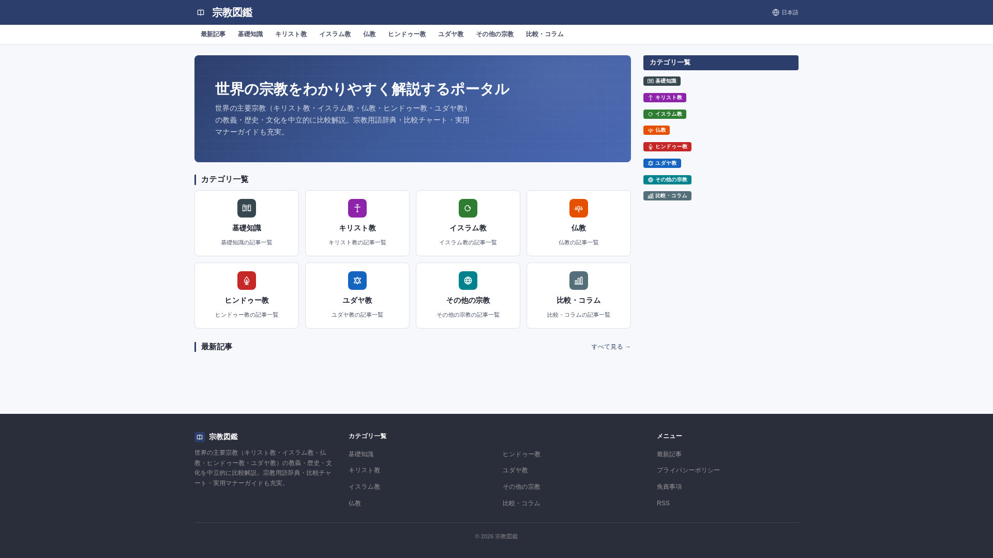
Task: Open the キリスト教 cross card icon
Action: [x=357, y=208]
